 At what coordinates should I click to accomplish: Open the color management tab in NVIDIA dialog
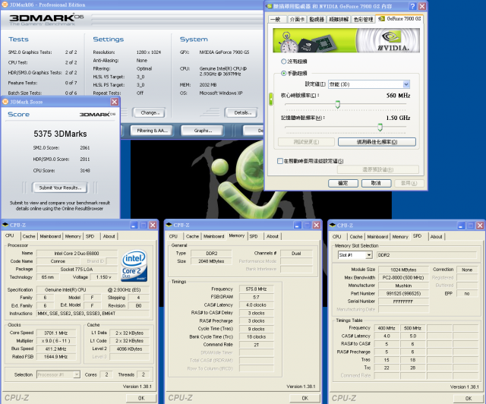(x=363, y=19)
